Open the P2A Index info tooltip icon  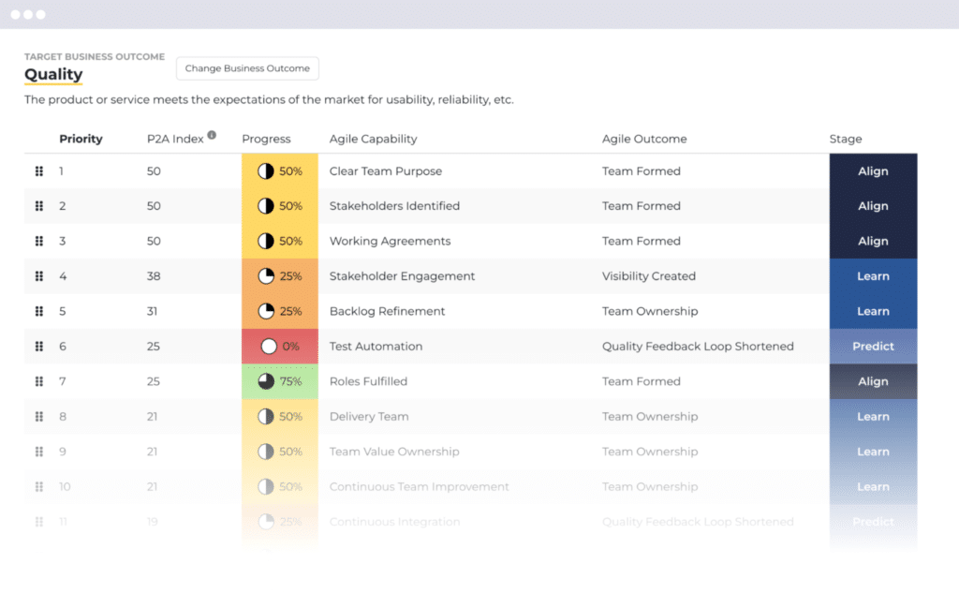[x=212, y=135]
